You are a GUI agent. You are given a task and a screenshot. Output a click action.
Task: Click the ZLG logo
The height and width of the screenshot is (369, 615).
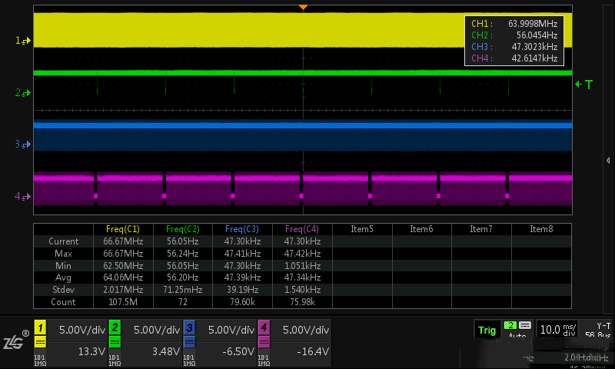tap(16, 340)
